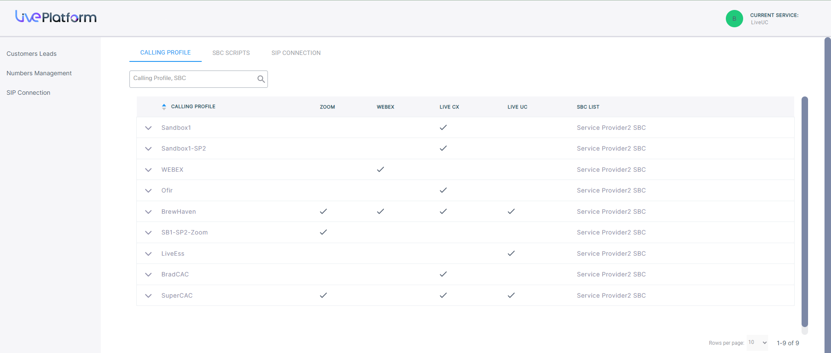
Task: Click LiveEss Live UC checkmark
Action: (511, 254)
